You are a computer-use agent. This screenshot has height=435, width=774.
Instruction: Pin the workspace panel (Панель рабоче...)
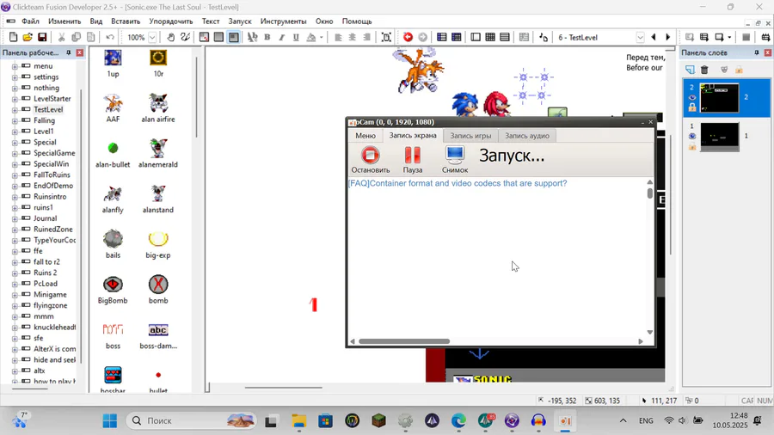tap(68, 52)
